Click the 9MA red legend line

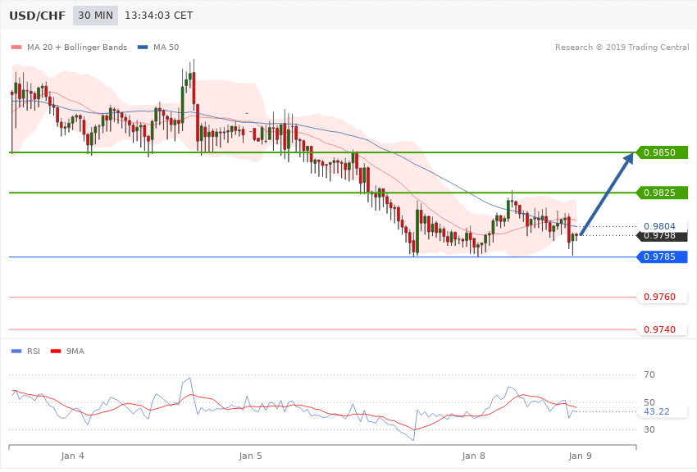pos(57,352)
